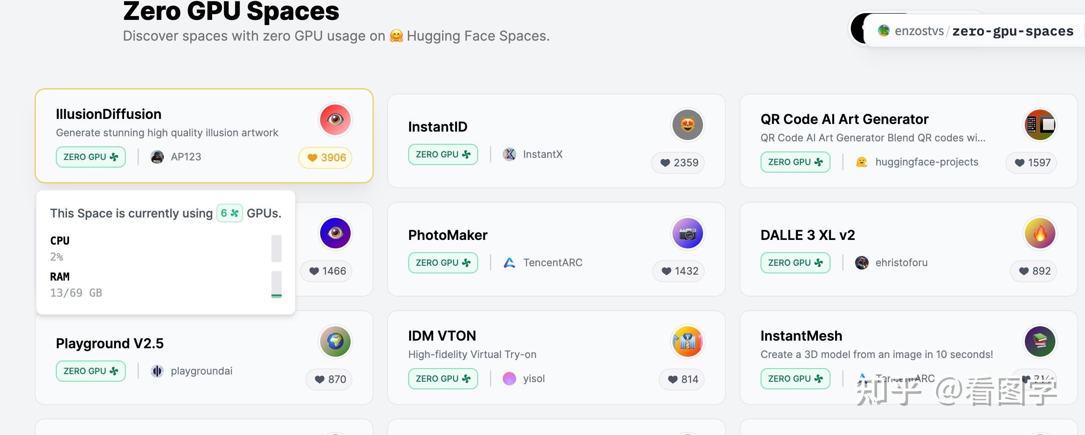The image size is (1085, 435).
Task: Toggle the like heart on InstantID
Action: click(665, 162)
